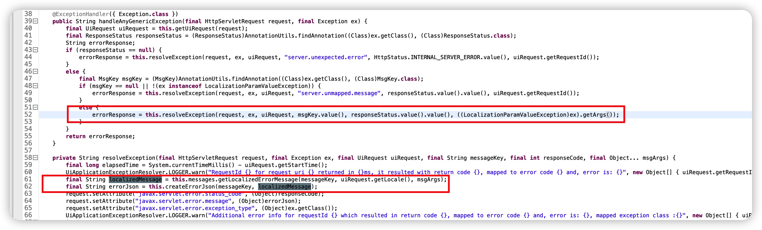Click highlighted localizedMessage argument on line 62

[x=284, y=187]
